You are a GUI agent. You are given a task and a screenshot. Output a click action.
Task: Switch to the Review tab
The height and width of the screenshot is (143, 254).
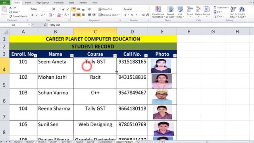click(x=83, y=3)
